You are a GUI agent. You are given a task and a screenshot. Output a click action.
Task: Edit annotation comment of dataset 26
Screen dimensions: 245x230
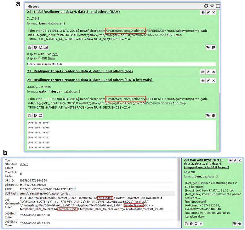pos(214,115)
